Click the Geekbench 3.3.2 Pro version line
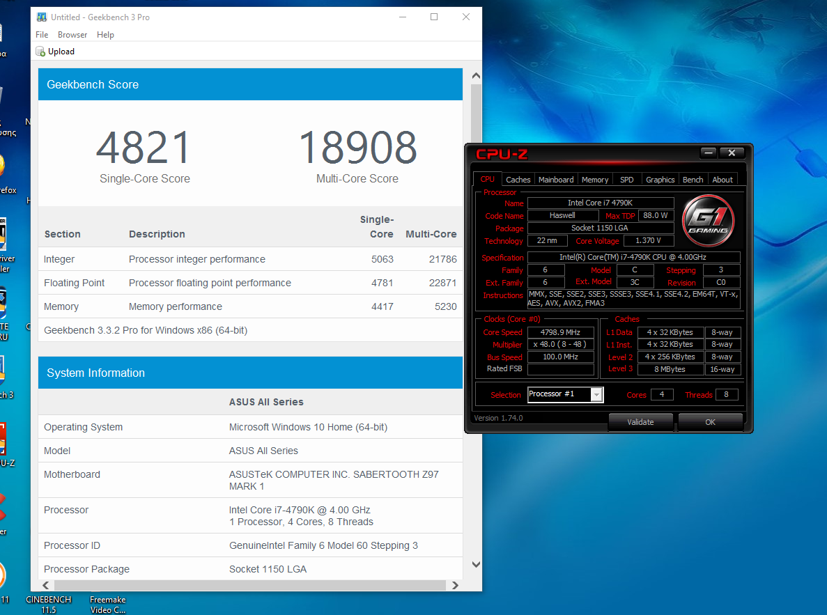This screenshot has width=827, height=615. pos(146,330)
